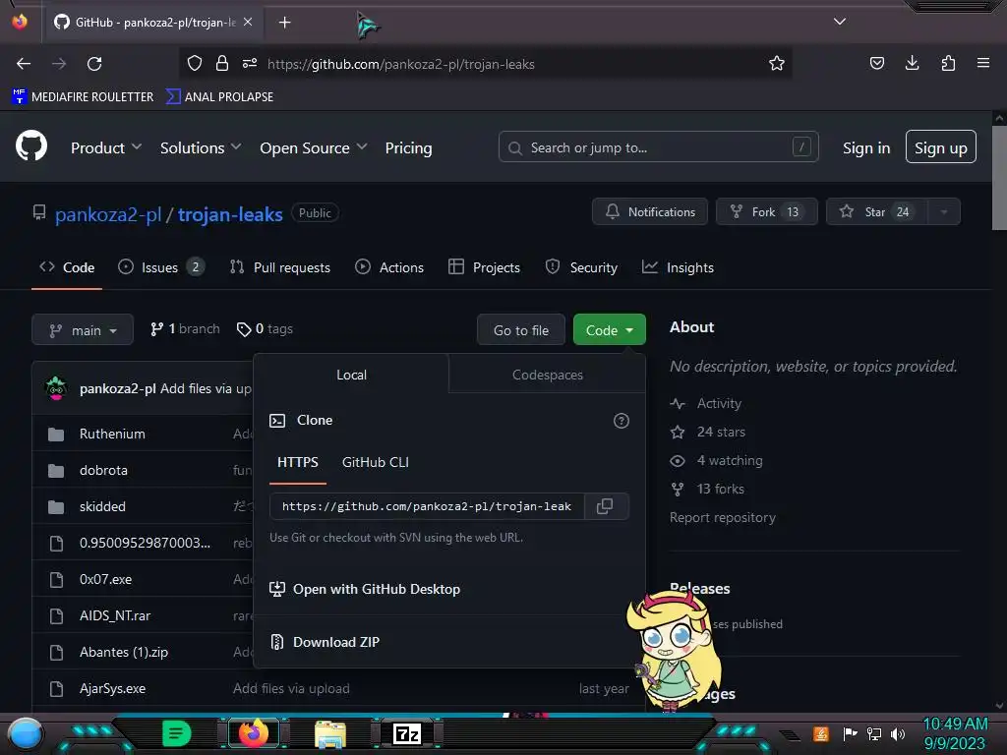Select the Local tab
Screen dimensions: 1007x755
(x=351, y=375)
